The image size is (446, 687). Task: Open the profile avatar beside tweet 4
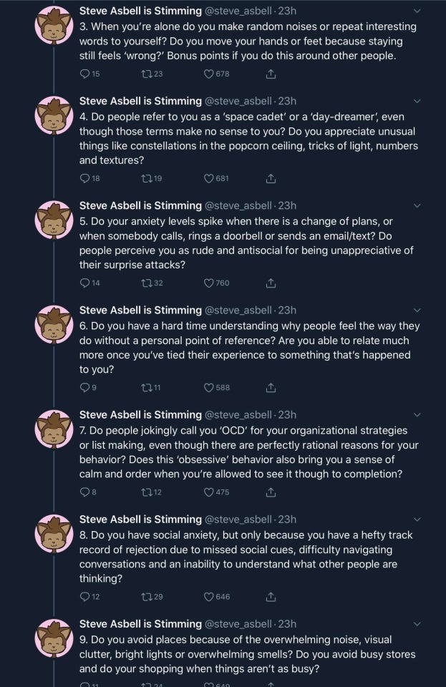[54, 118]
